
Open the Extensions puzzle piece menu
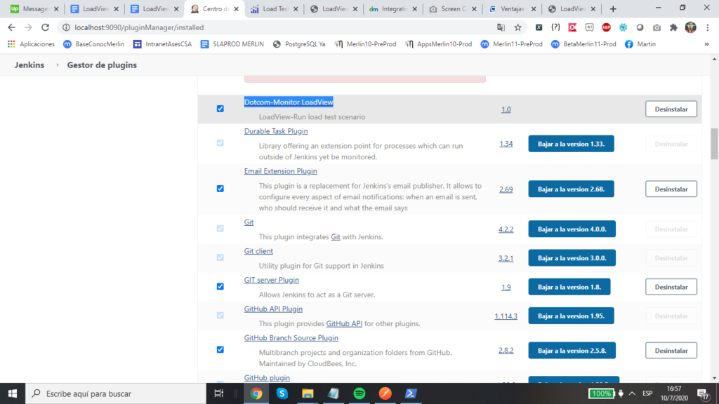673,27
